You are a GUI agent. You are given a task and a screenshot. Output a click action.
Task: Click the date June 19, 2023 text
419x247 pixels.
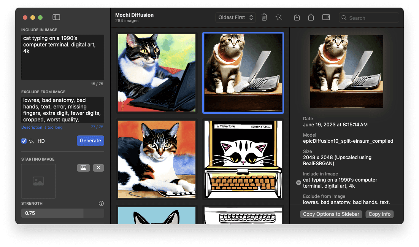[x=335, y=125]
